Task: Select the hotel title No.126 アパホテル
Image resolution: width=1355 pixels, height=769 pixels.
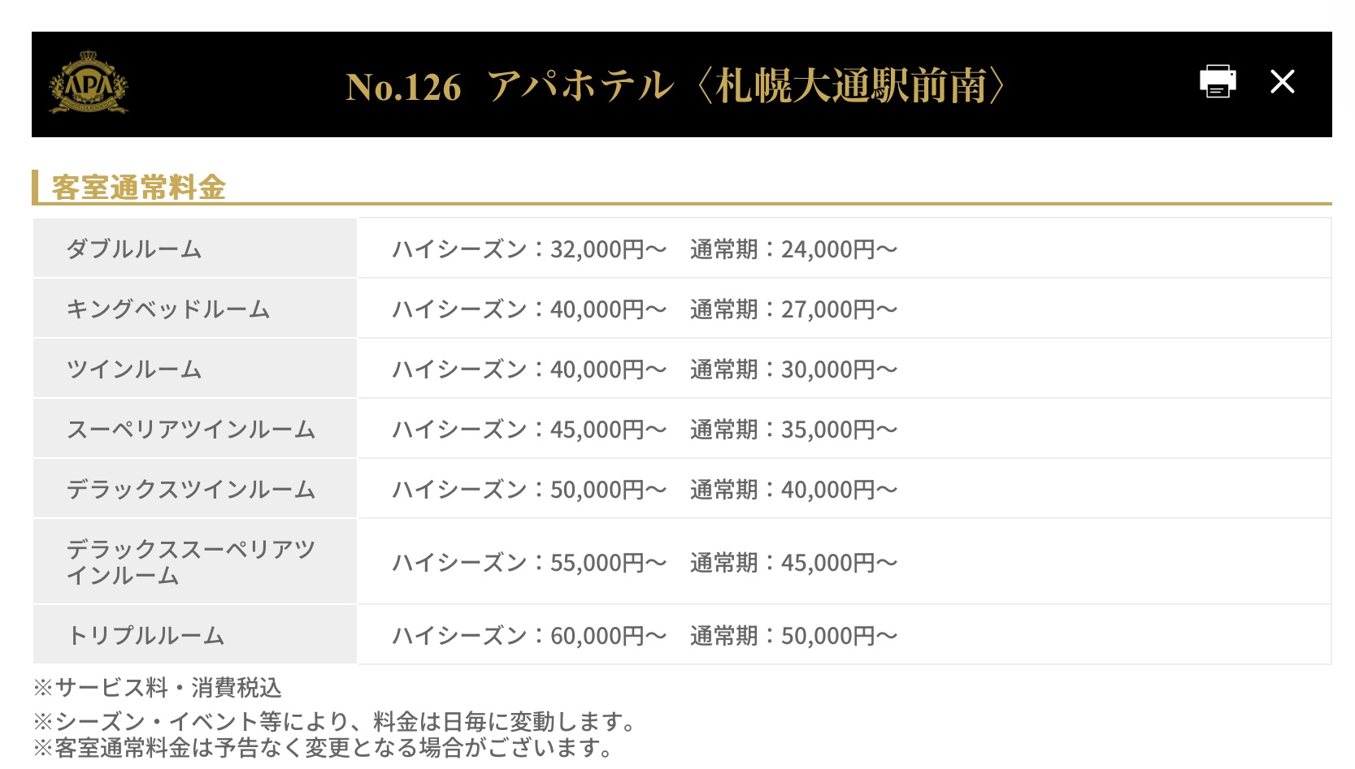Action: tap(675, 86)
